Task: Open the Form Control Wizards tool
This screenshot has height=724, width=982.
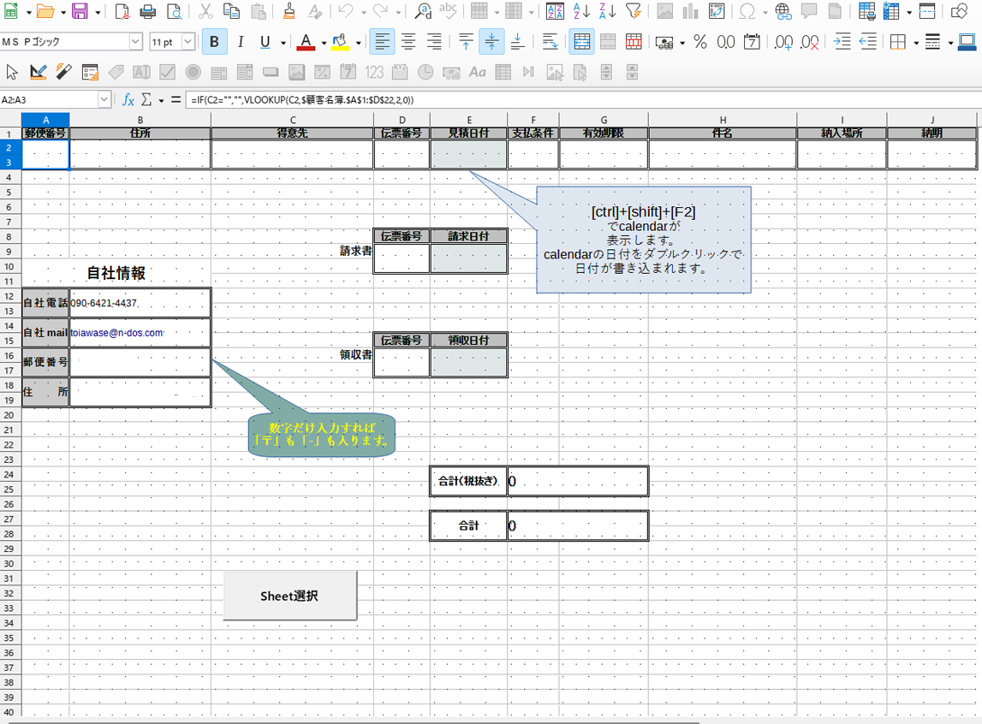Action: (64, 72)
